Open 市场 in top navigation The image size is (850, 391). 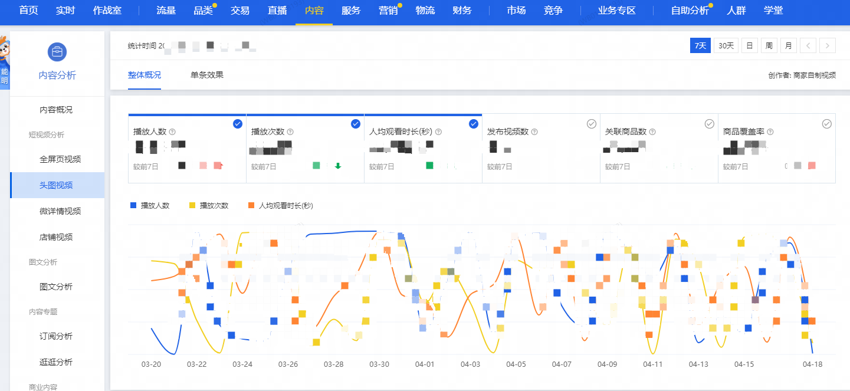(516, 10)
